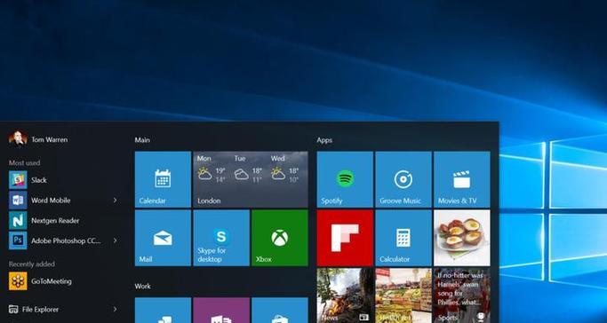Launch the Xbox tile

coord(280,238)
